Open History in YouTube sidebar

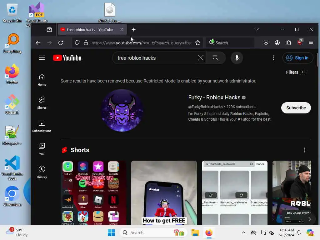(42, 172)
